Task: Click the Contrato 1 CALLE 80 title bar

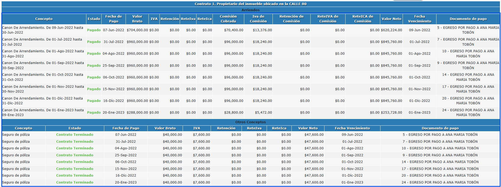Action: [x=250, y=4]
